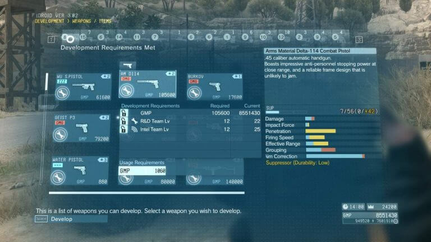Image resolution: width=431 pixels, height=242 pixels.
Task: Click the horizontal scrollbar below weapon cards
Action: point(147,193)
